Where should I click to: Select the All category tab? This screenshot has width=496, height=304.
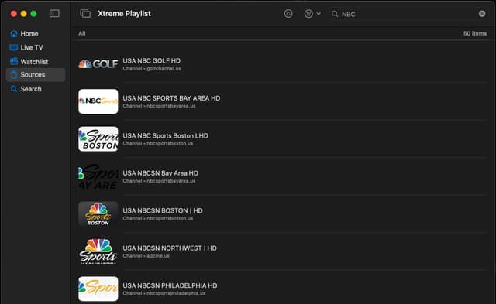point(82,33)
